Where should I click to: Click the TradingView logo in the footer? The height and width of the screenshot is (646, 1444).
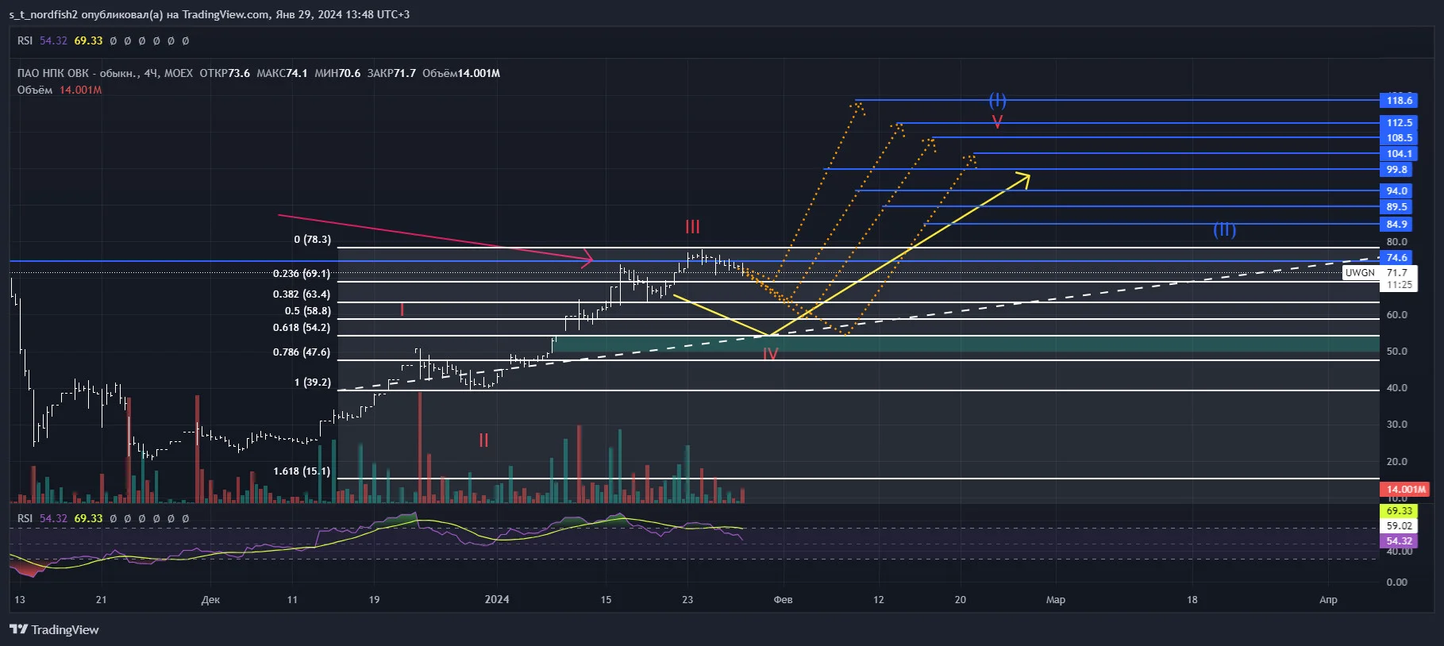[x=54, y=629]
